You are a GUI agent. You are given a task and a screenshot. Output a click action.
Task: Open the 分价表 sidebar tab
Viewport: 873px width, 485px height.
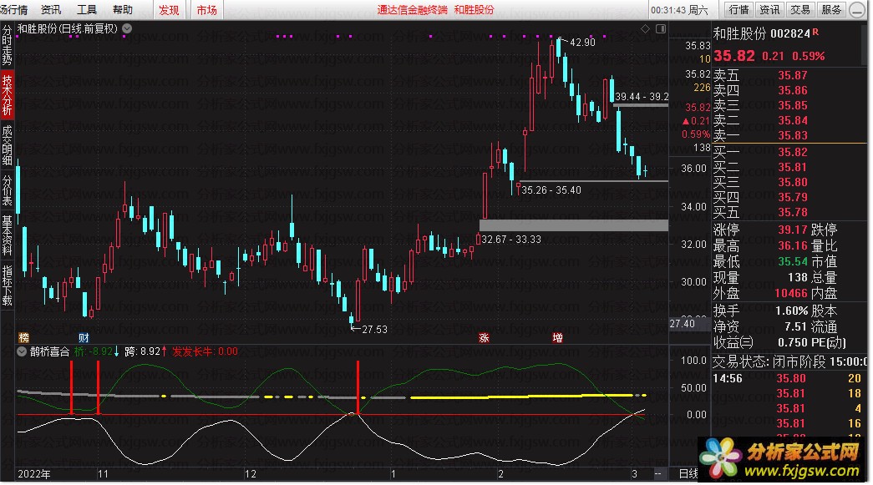click(8, 189)
